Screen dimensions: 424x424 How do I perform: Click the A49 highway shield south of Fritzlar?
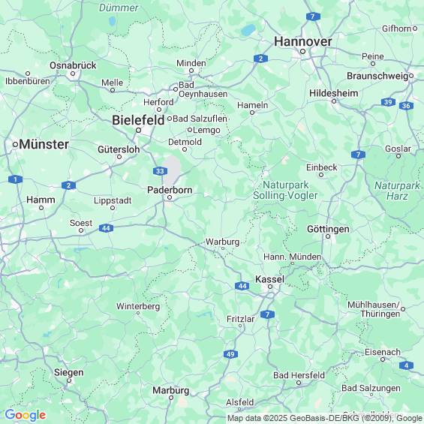tap(230, 354)
